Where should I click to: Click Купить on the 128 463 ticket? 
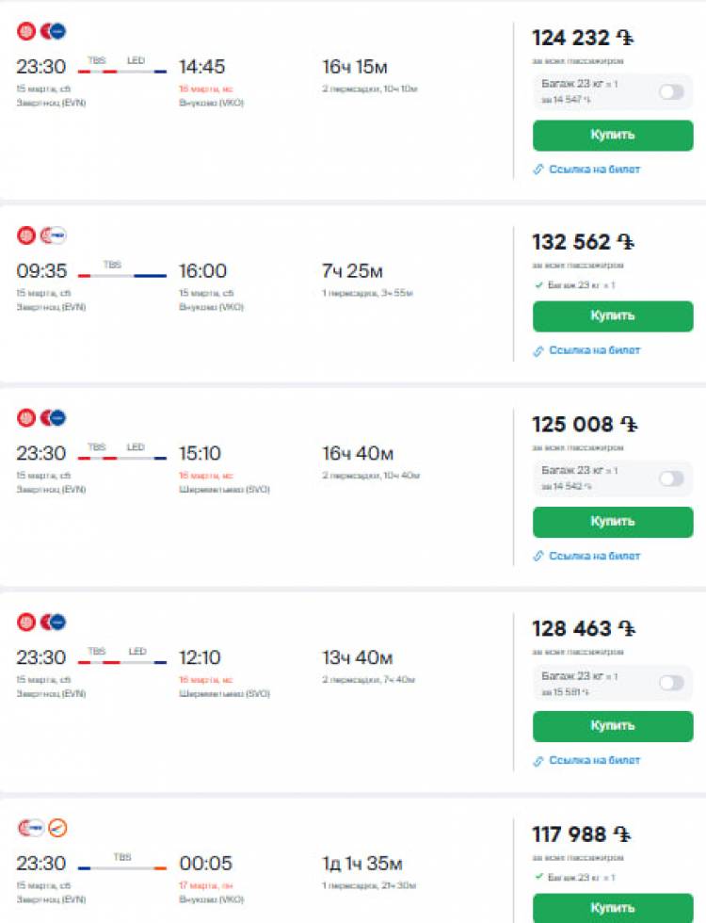(613, 726)
